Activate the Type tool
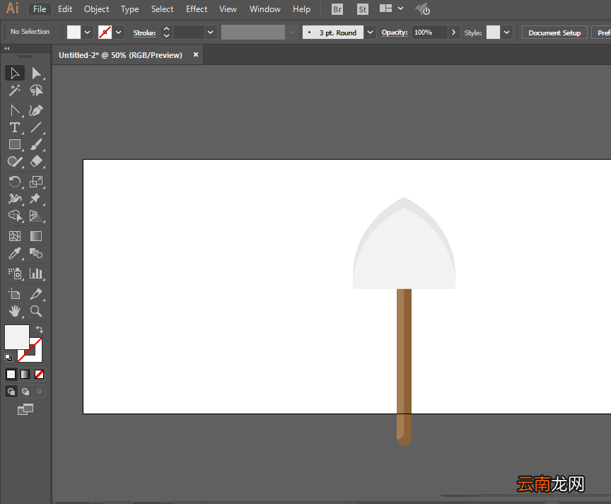 [x=15, y=127]
